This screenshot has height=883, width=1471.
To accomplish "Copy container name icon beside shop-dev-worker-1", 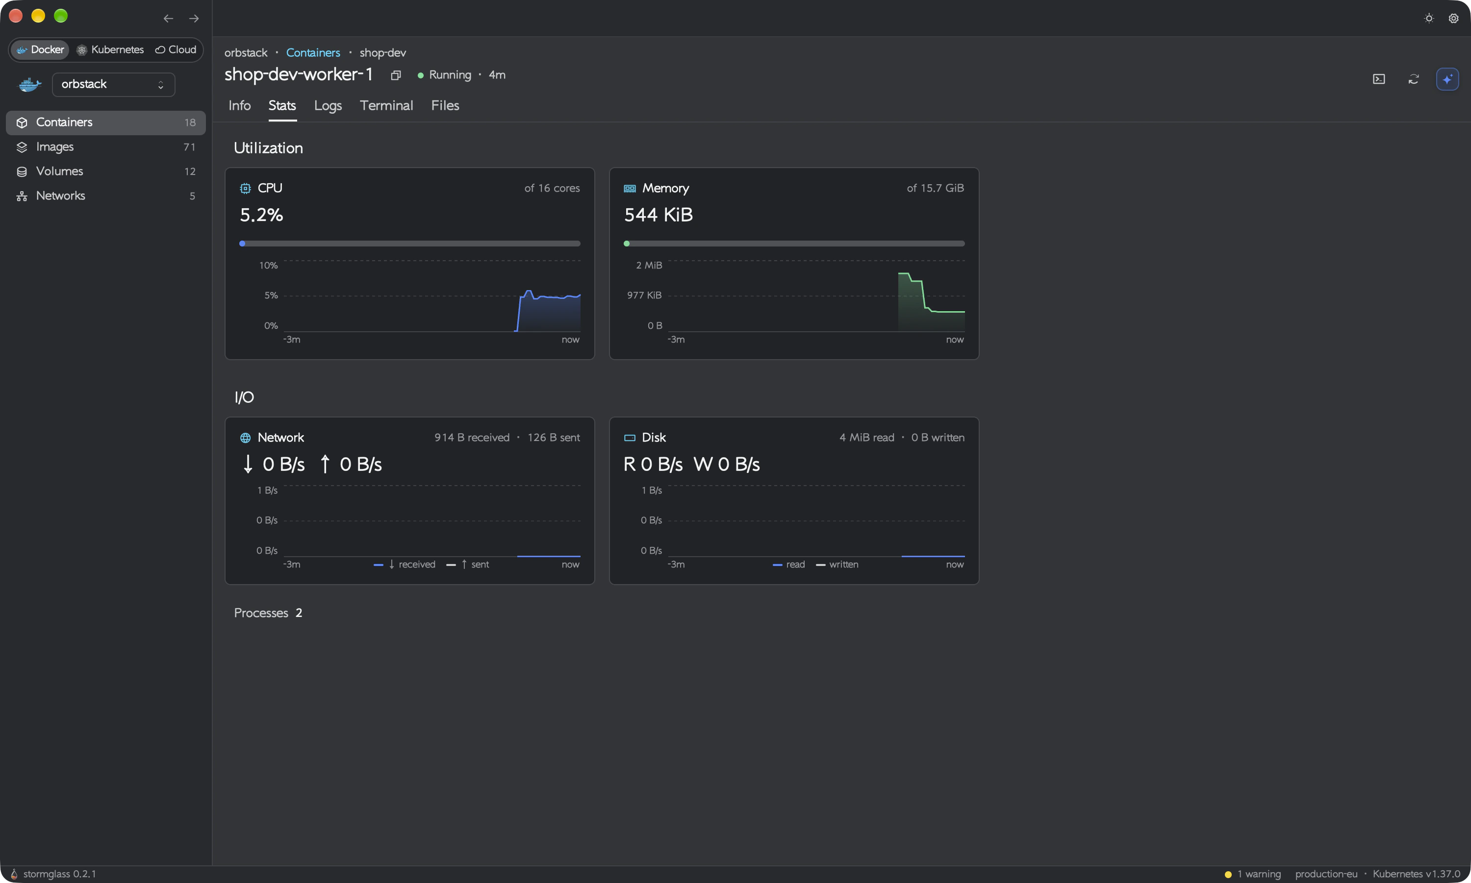I will pyautogui.click(x=395, y=75).
